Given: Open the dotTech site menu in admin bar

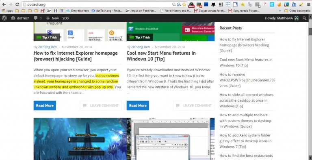Looking at the screenshot, I should [x=20, y=18].
